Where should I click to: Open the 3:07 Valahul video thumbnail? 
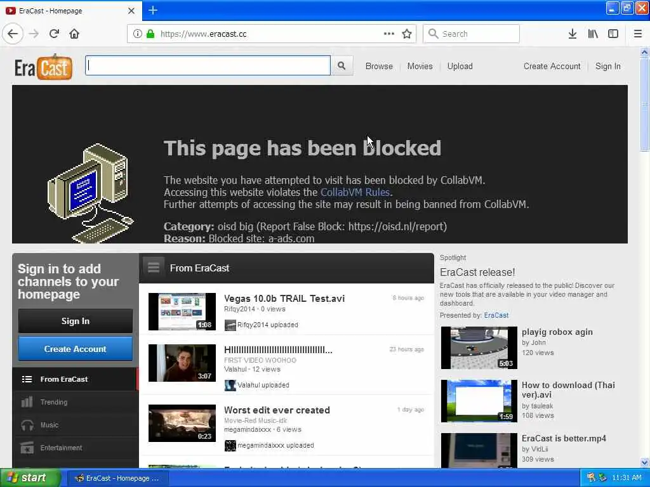point(182,363)
